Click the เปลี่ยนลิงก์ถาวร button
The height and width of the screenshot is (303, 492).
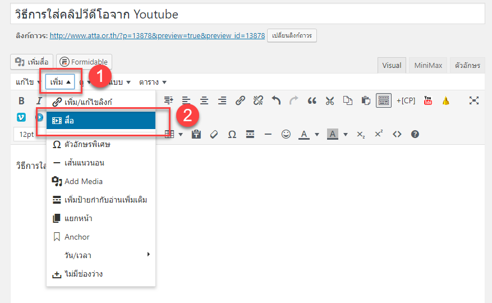click(x=292, y=35)
